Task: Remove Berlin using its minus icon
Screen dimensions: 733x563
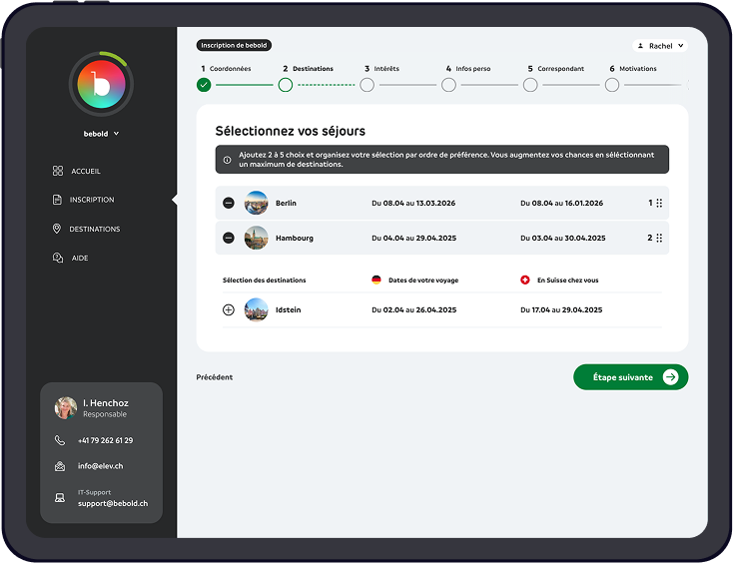Action: click(x=229, y=203)
